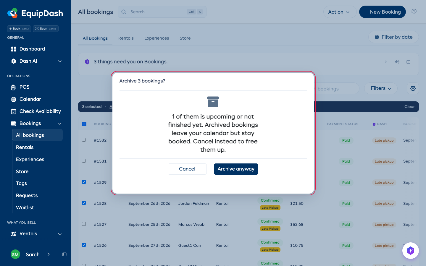Click the New Booking button
426x266 pixels.
click(382, 12)
